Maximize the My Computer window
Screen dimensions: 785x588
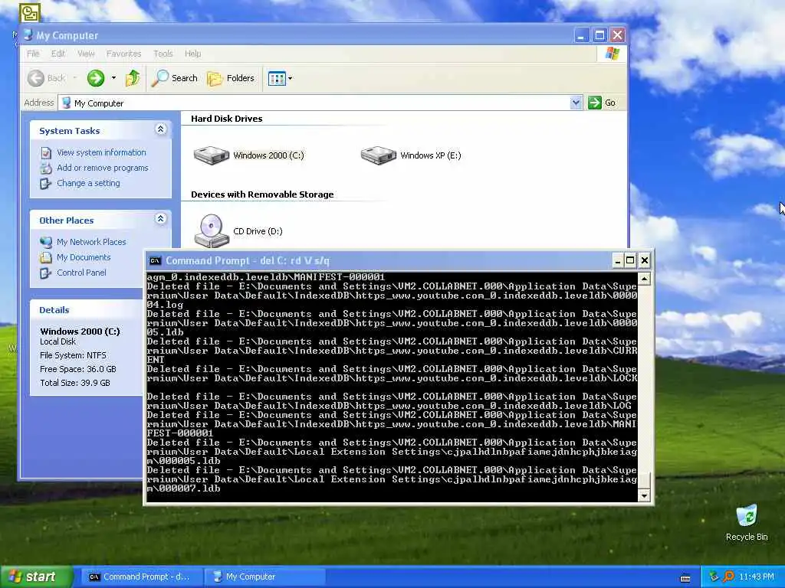pyautogui.click(x=599, y=35)
